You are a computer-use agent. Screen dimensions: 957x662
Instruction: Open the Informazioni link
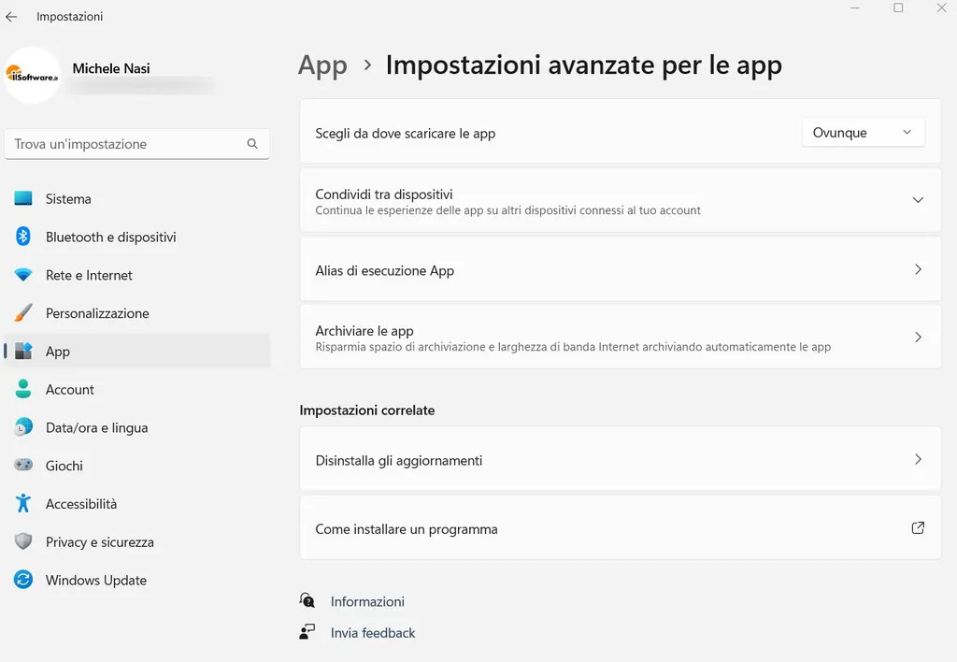coord(367,601)
